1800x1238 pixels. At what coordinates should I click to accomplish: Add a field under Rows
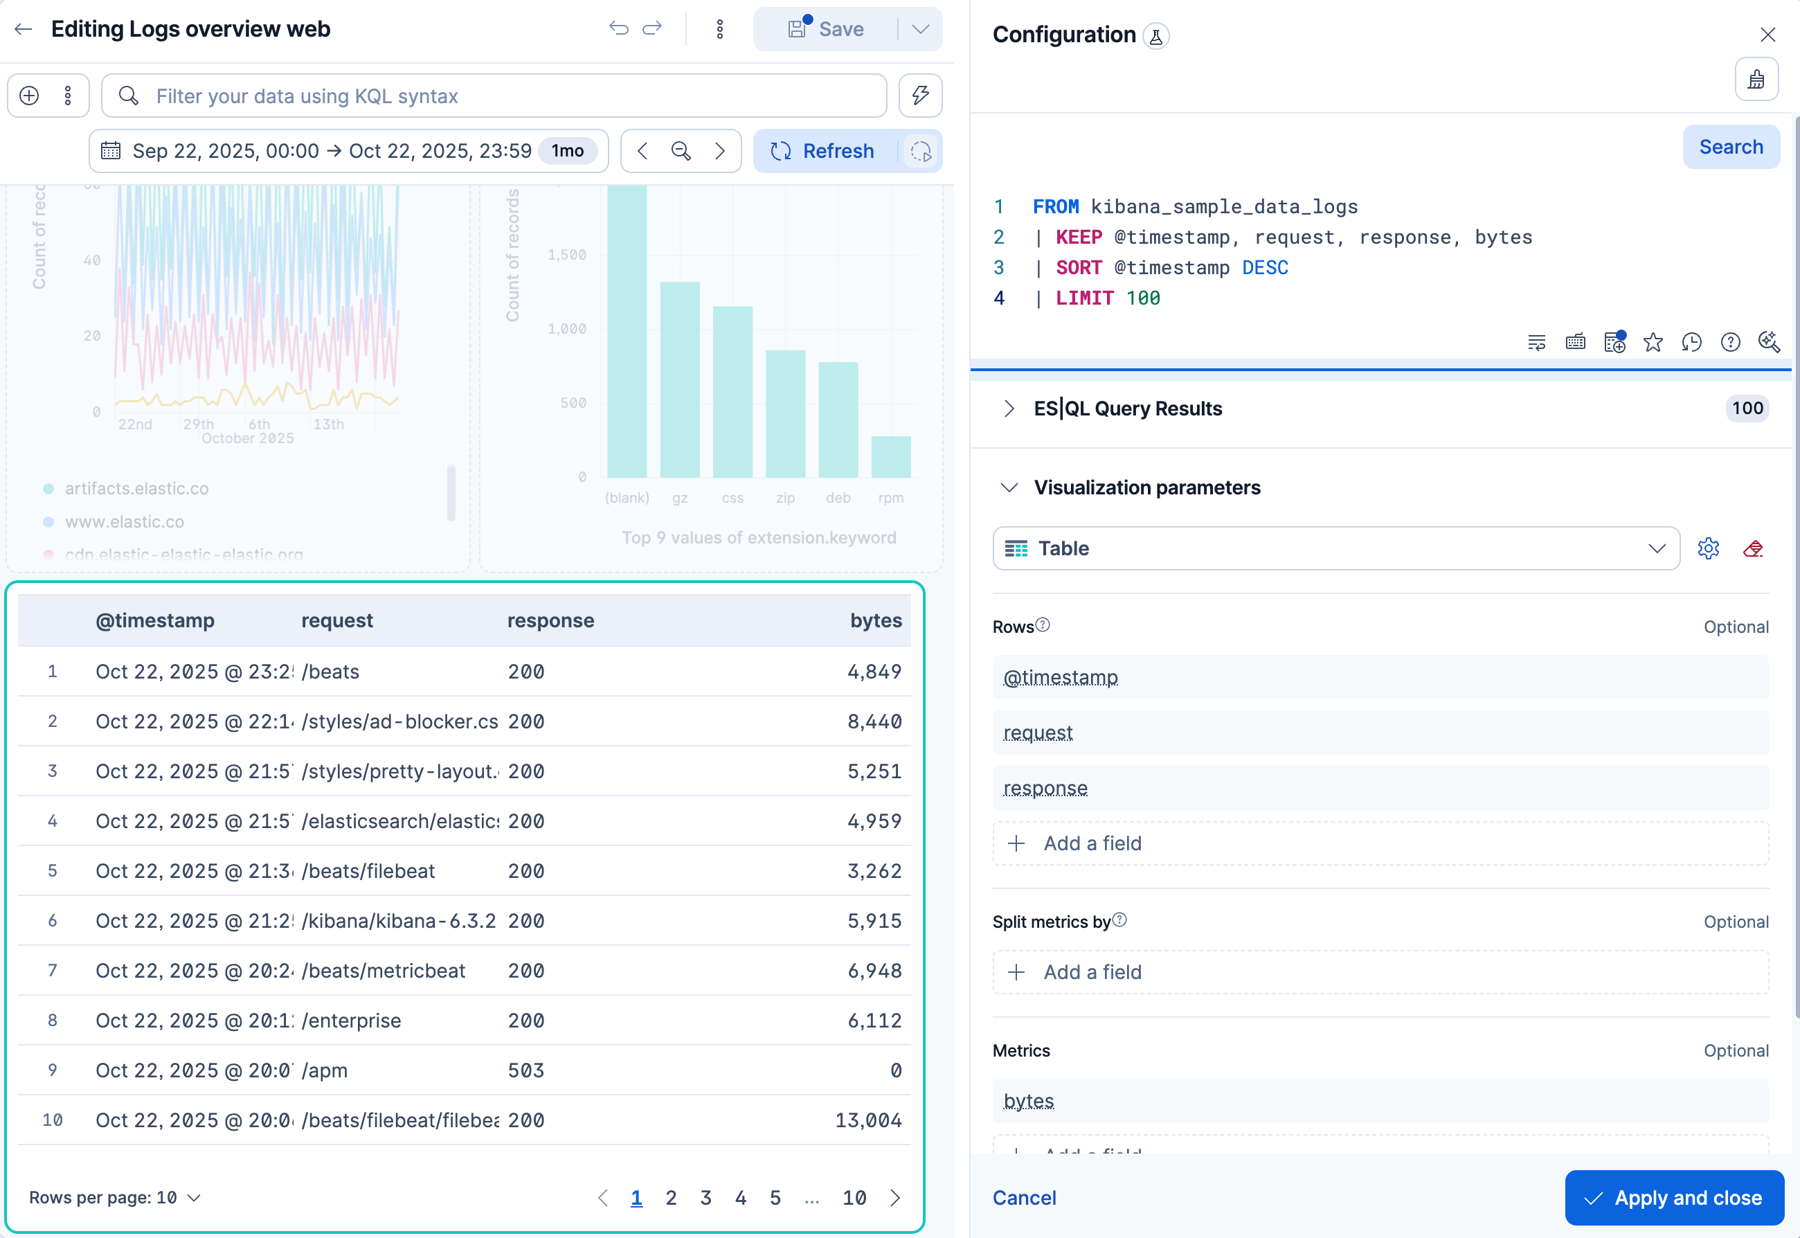1380,843
